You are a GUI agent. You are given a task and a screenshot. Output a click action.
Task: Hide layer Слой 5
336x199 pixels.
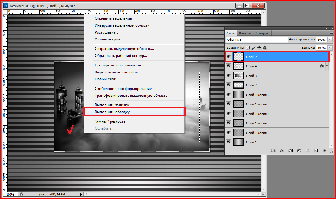pyautogui.click(x=228, y=57)
